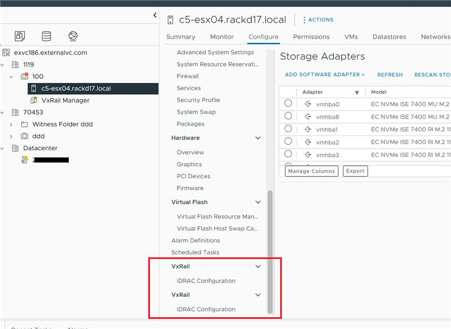This screenshot has width=451, height=329.
Task: Click the Networking globe inventory icon
Action: coord(73,36)
